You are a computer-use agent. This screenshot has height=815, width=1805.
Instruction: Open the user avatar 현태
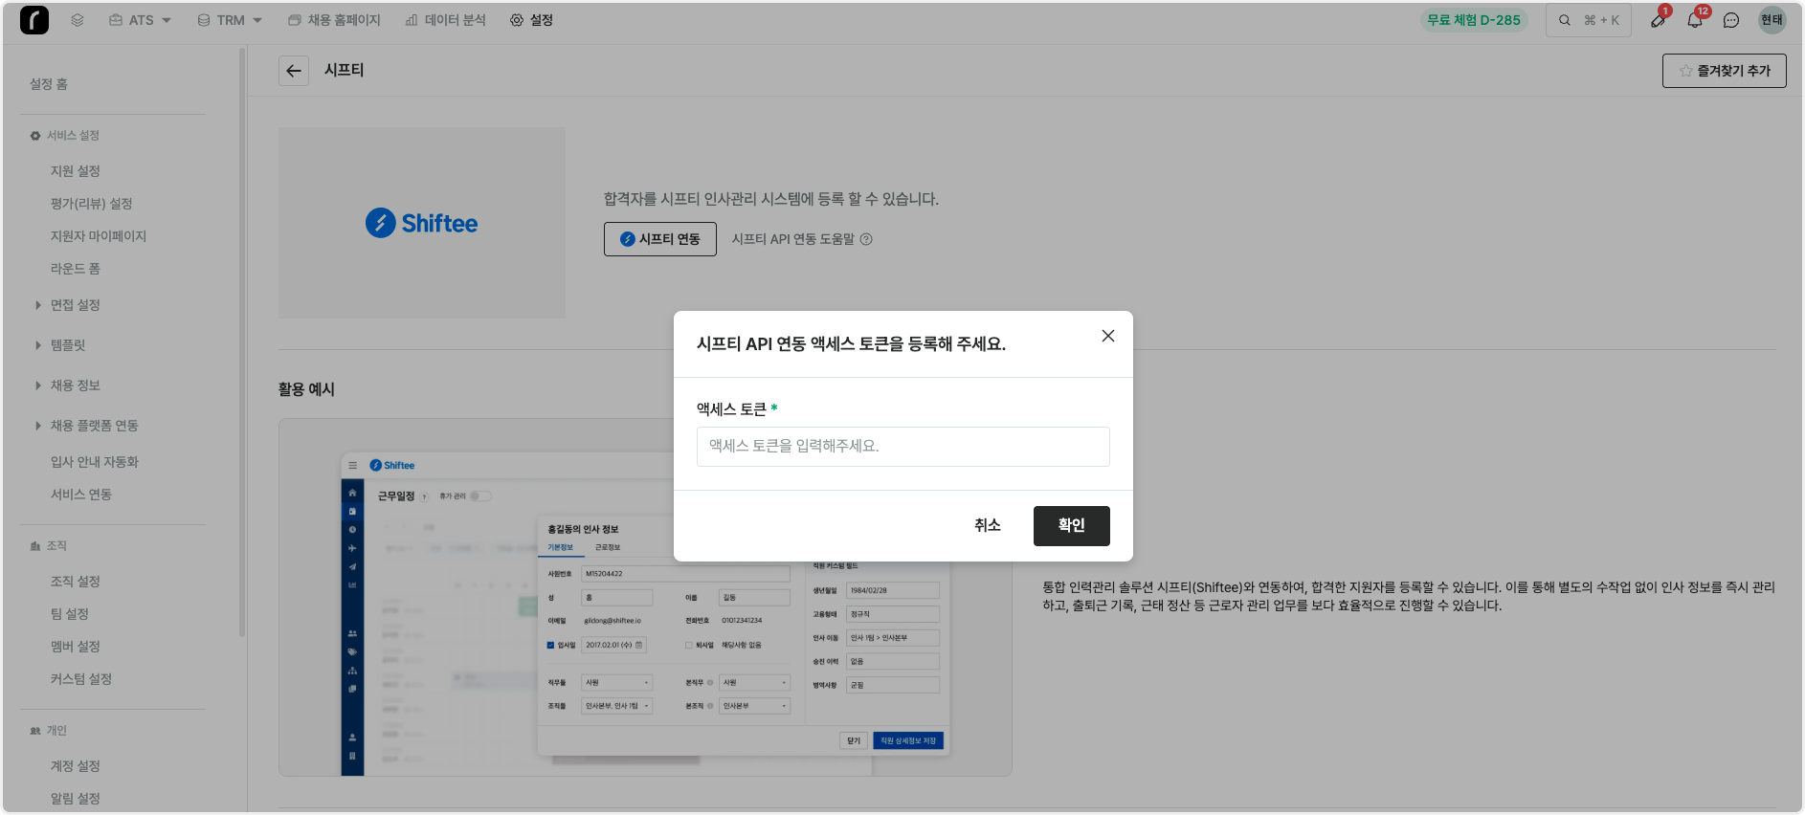pos(1772,20)
